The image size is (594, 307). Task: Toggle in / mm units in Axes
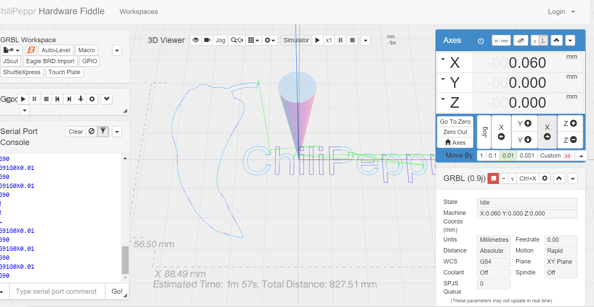[x=501, y=41]
